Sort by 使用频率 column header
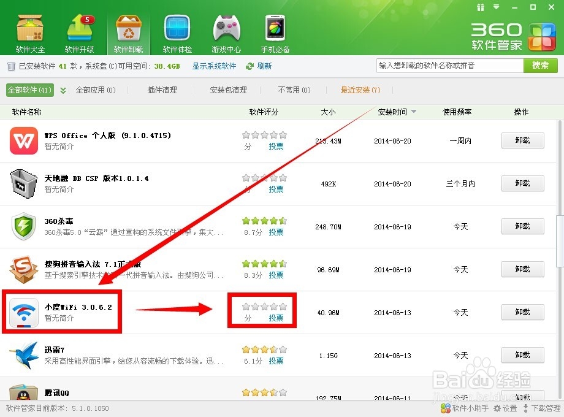564x417 pixels. coord(457,112)
